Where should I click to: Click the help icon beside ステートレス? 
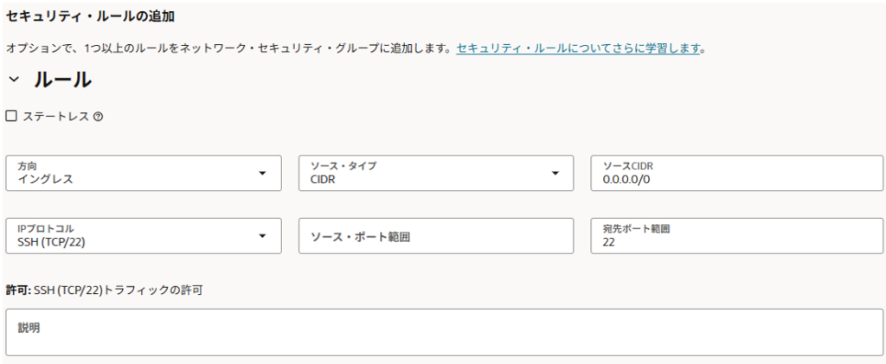[x=98, y=117]
